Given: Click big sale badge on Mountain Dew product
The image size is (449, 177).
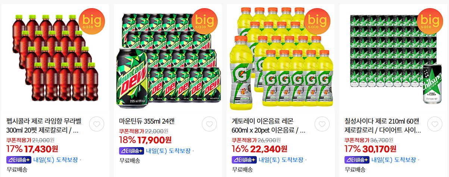Looking at the screenshot, I should tap(205, 21).
